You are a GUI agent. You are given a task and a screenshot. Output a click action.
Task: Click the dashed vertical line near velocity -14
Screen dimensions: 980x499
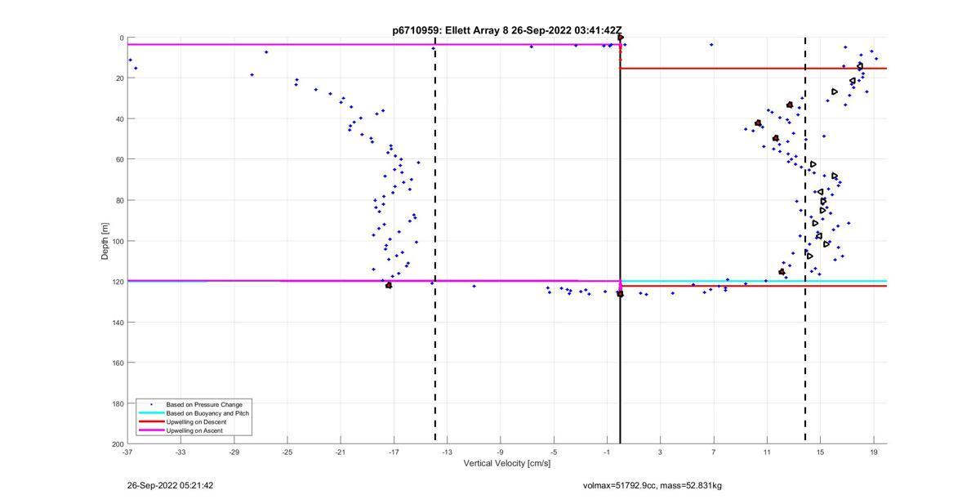click(434, 241)
